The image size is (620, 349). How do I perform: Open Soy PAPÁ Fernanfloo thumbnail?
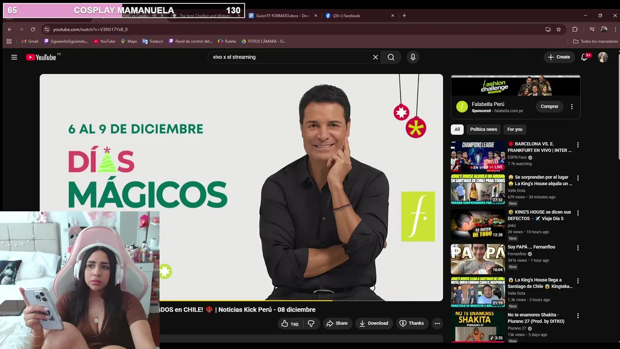pyautogui.click(x=478, y=259)
